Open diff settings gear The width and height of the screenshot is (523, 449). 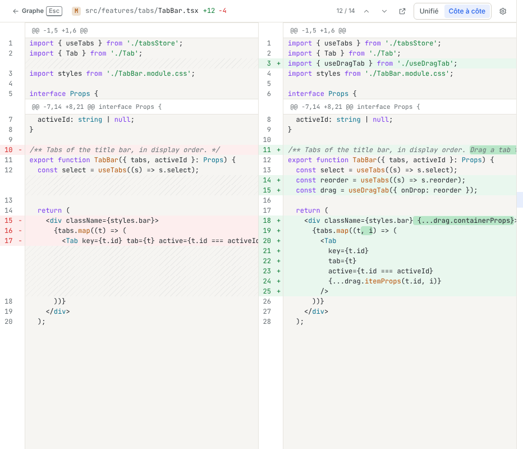(x=503, y=11)
